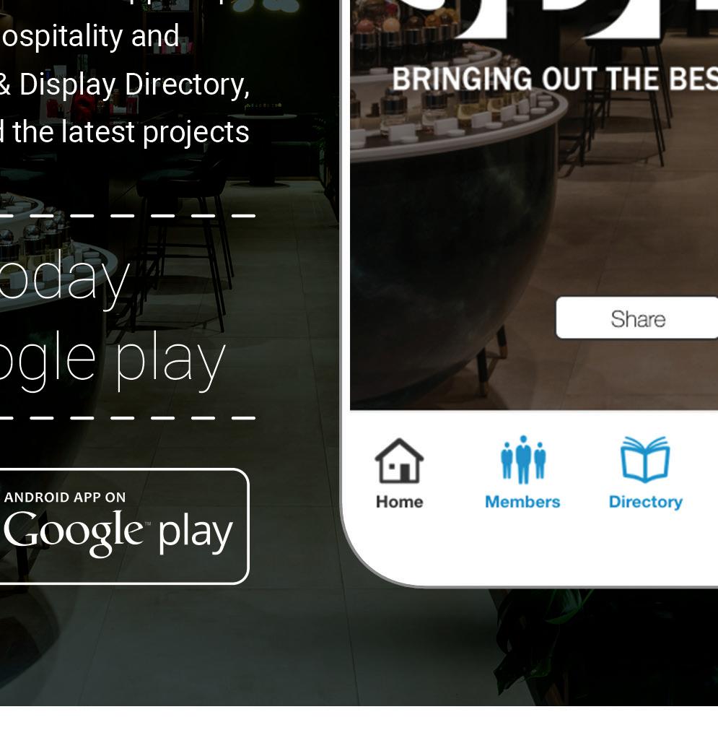The height and width of the screenshot is (756, 718).
Task: Click the white Share button
Action: pyautogui.click(x=637, y=318)
